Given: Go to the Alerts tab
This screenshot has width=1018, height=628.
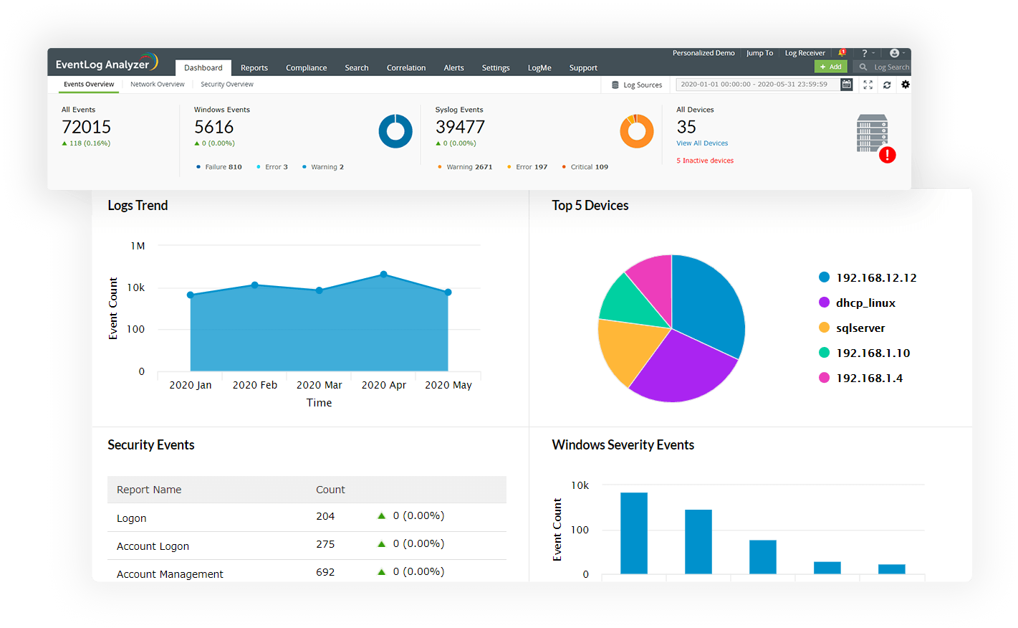Looking at the screenshot, I should click(x=454, y=68).
